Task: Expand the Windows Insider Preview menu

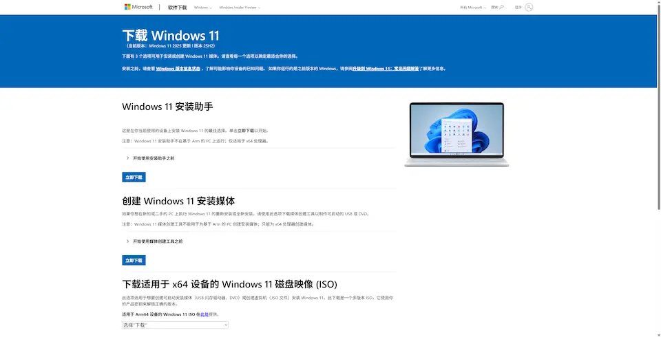Action: [x=240, y=8]
